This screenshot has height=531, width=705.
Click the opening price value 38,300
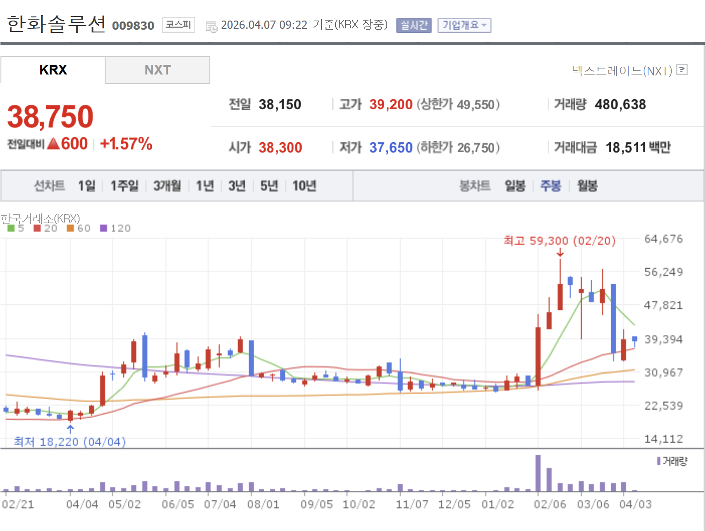pyautogui.click(x=280, y=148)
